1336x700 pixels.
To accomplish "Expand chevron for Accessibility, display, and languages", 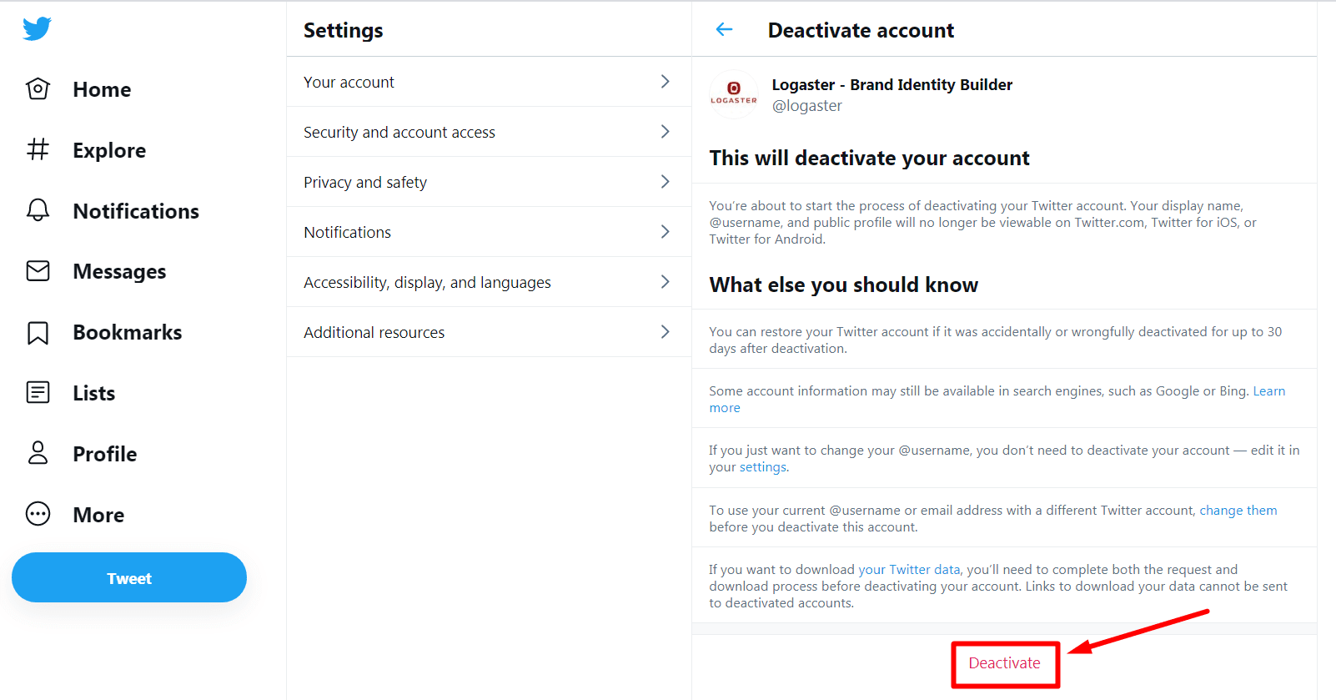I will pyautogui.click(x=665, y=282).
